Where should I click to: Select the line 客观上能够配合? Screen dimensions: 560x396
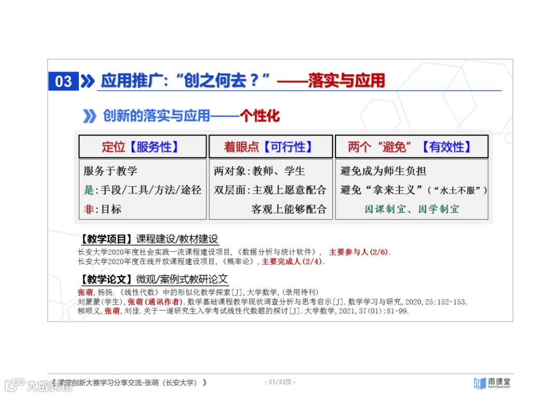pos(289,209)
